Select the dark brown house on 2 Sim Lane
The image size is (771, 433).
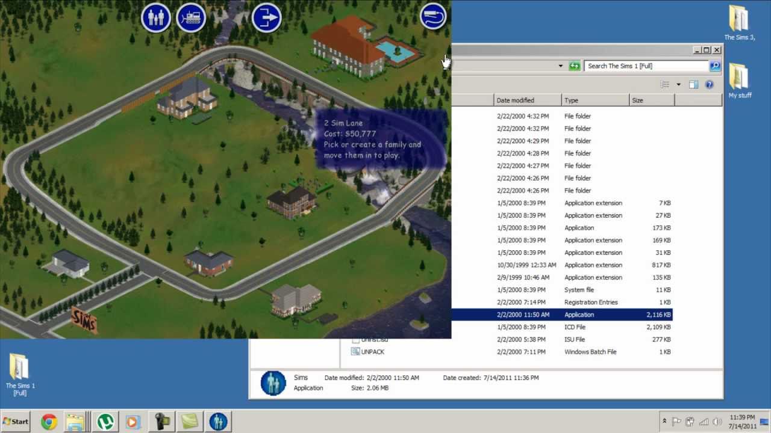point(292,201)
